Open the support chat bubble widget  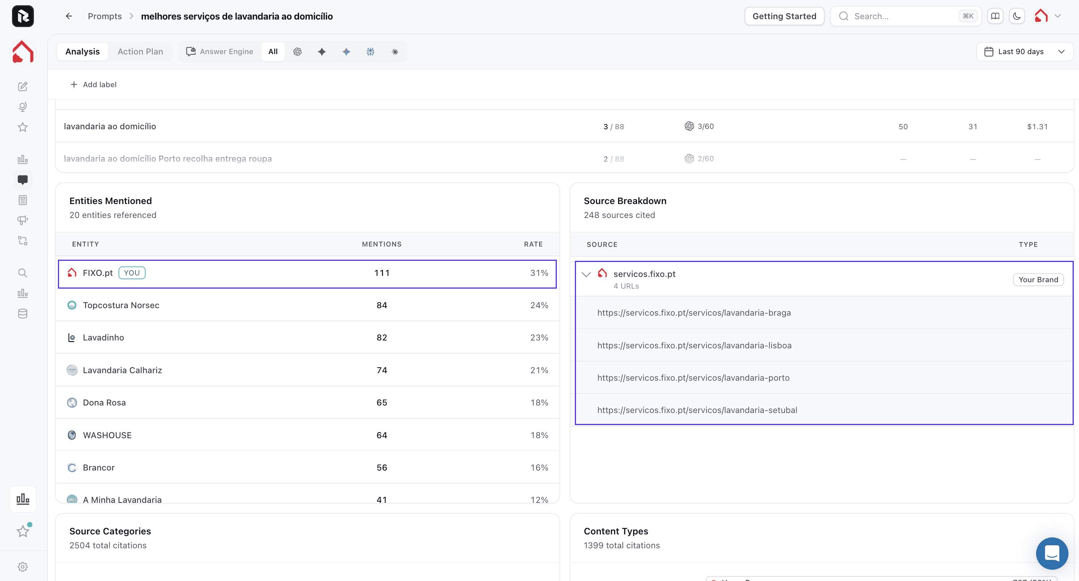[1052, 554]
